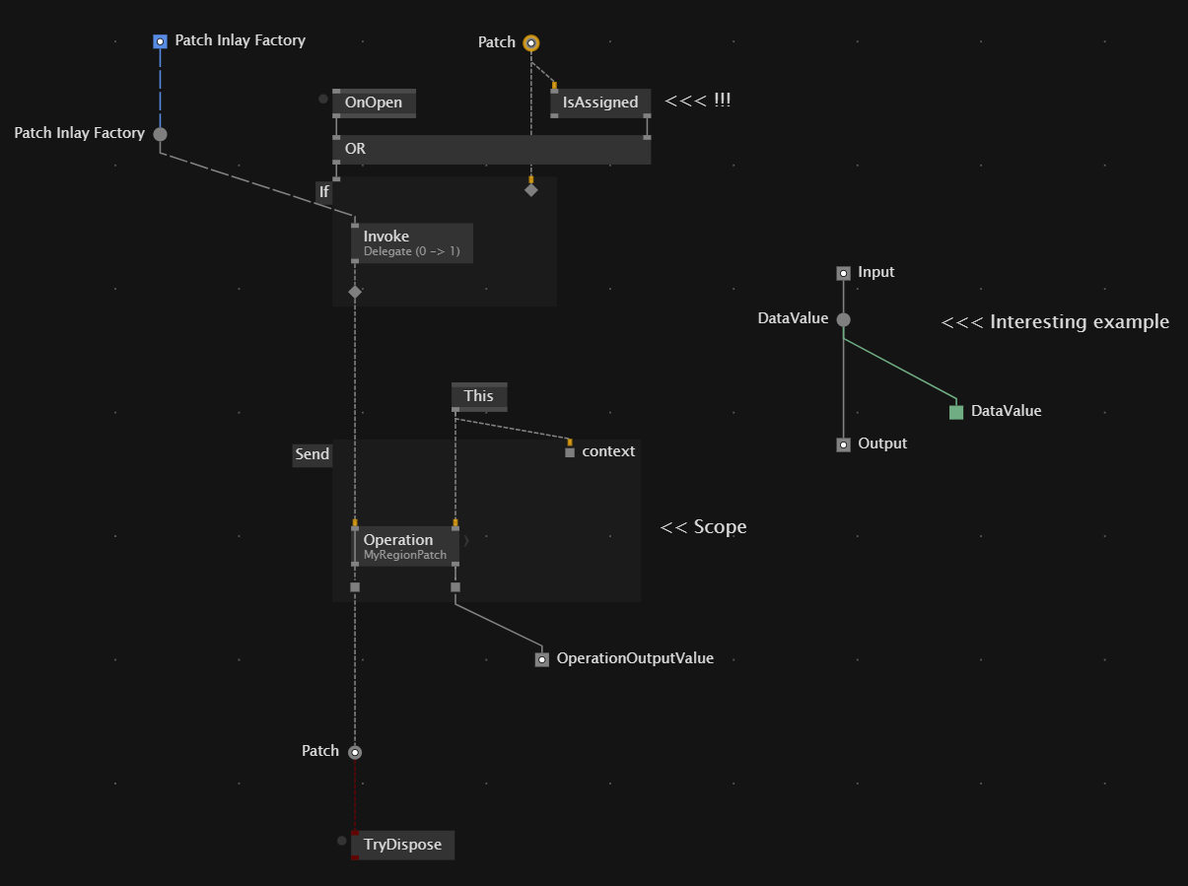Click the context pin square
This screenshot has height=886, width=1188.
570,452
